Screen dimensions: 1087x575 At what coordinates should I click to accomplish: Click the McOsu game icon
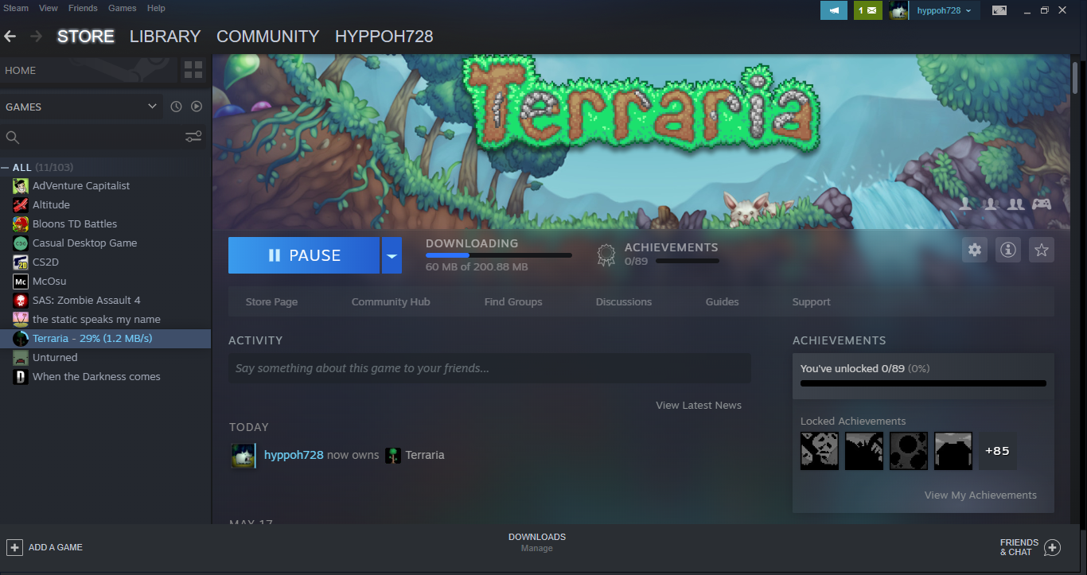[21, 282]
